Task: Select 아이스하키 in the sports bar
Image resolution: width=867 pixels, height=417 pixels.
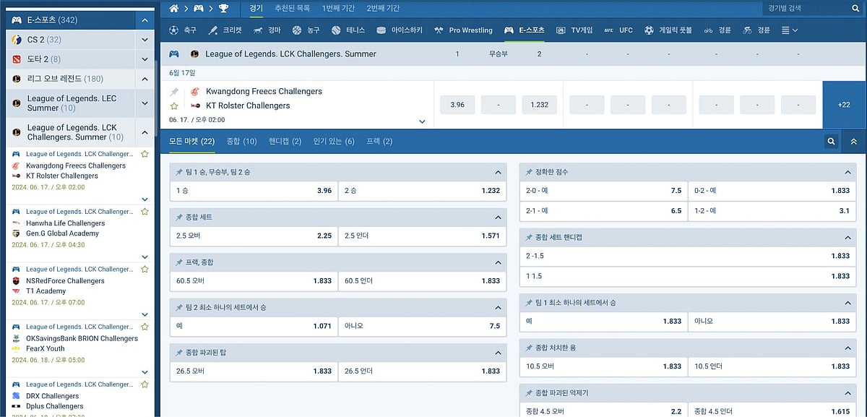Action: click(x=400, y=30)
